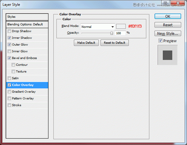
Task: Toggle the Preview checkbox
Action: 160,41
